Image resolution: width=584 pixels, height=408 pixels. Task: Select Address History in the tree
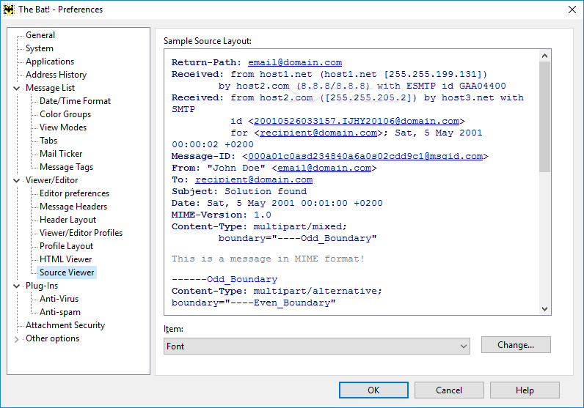[56, 75]
